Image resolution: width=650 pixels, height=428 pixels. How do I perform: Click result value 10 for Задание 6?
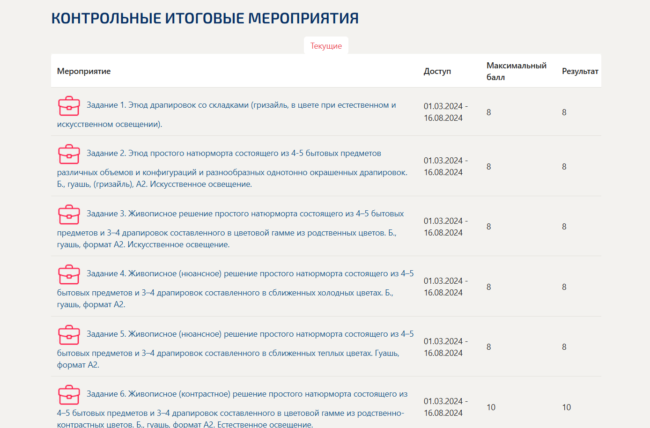point(567,407)
